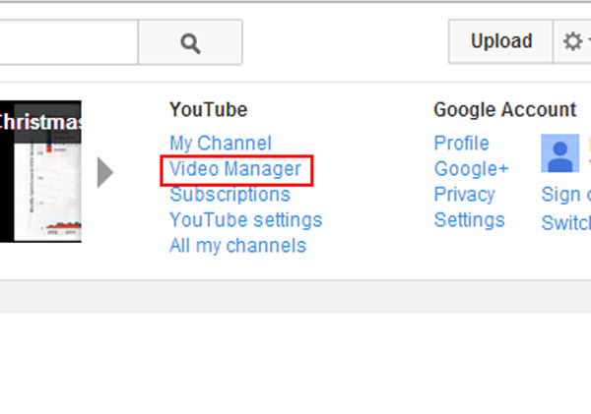Open the Video Manager link
This screenshot has height=414, width=591.
235,169
